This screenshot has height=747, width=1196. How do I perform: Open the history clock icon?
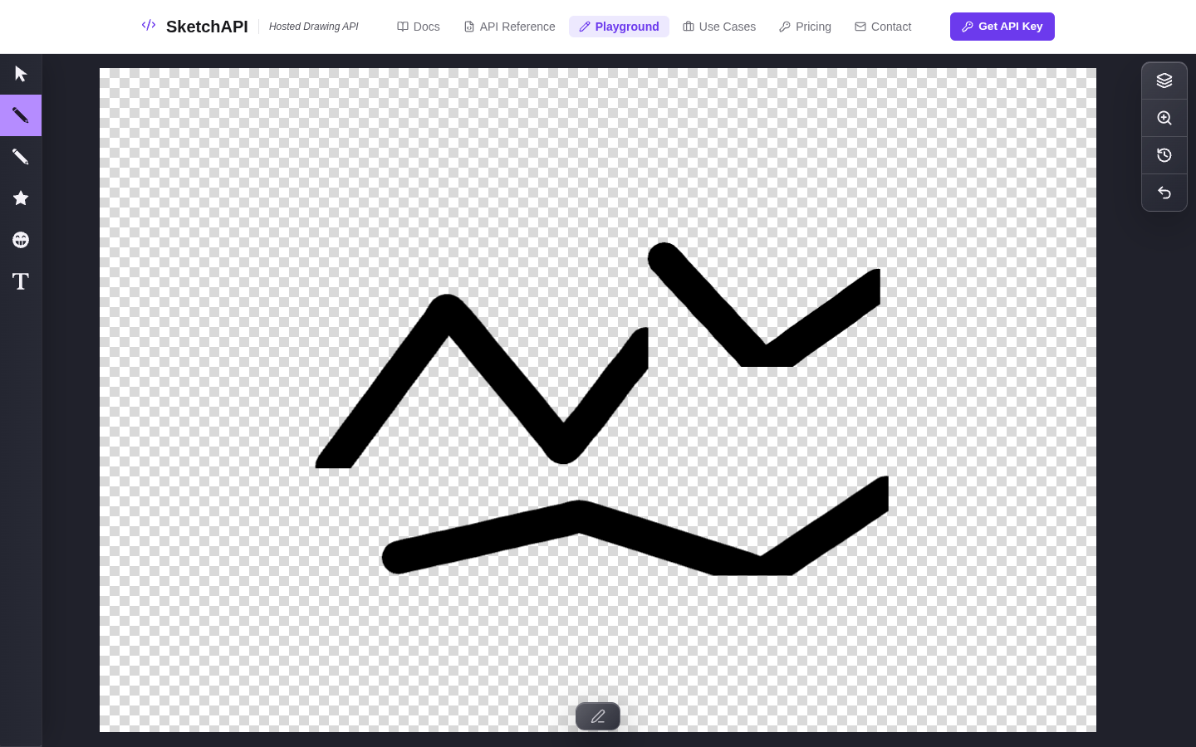point(1164,155)
